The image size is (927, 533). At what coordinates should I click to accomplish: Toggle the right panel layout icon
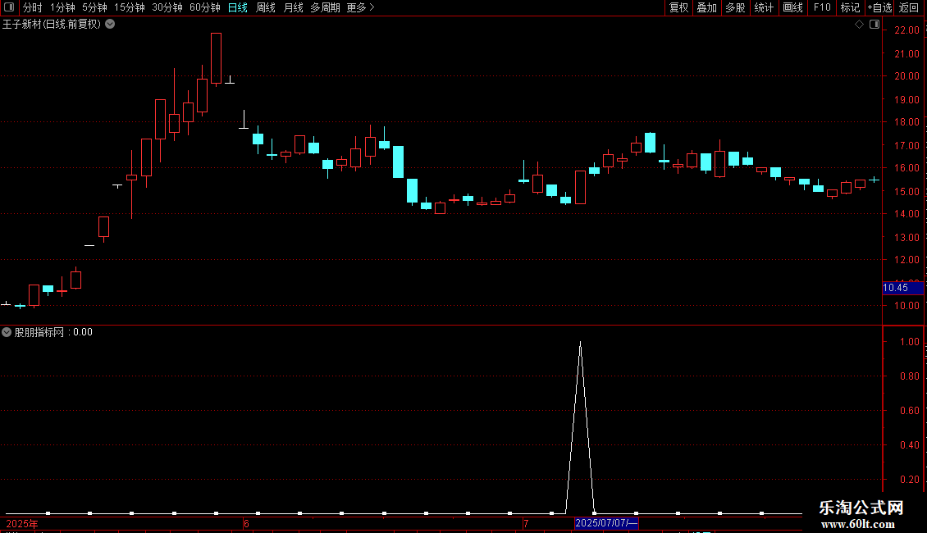[874, 25]
